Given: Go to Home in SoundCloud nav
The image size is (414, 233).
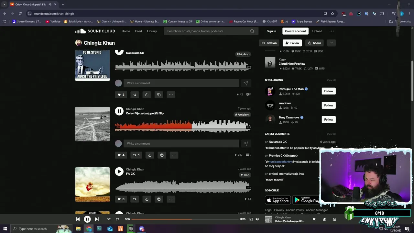Looking at the screenshot, I should click(126, 31).
